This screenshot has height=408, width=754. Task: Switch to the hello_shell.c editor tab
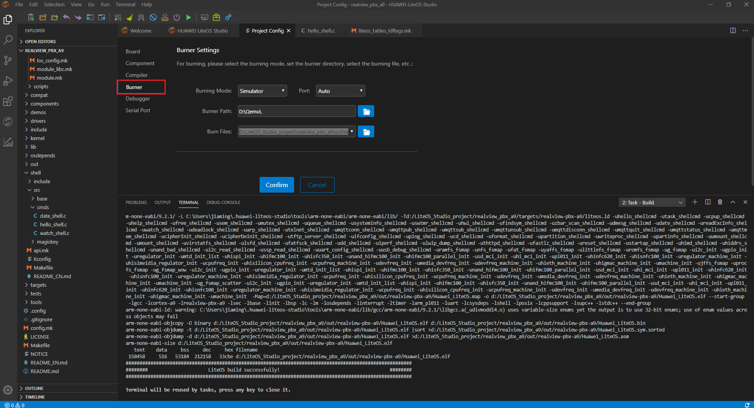pos(321,31)
